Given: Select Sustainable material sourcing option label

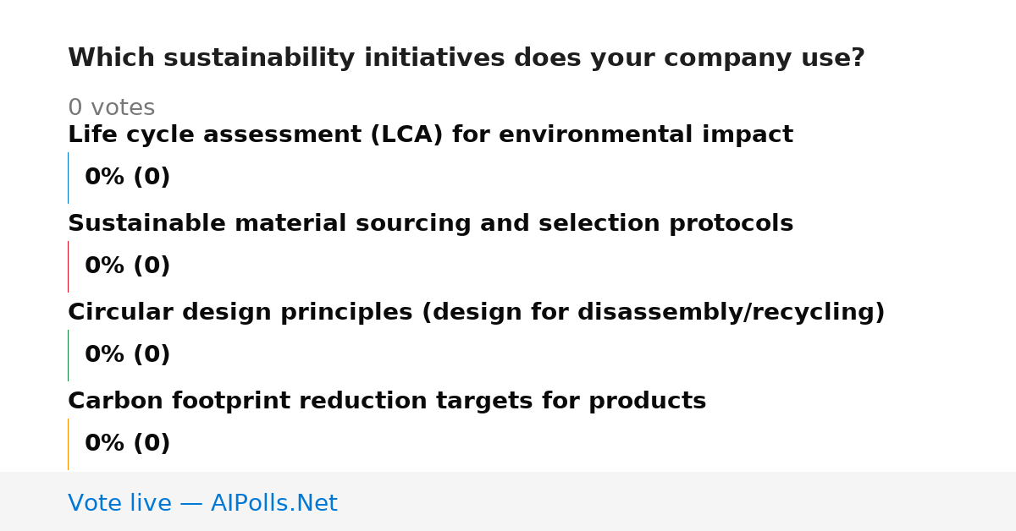Looking at the screenshot, I should coord(430,224).
